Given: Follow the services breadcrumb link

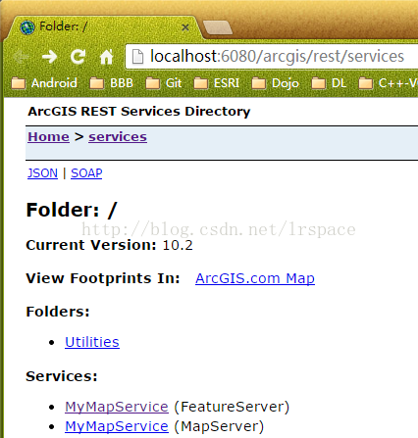Looking at the screenshot, I should coord(118,136).
